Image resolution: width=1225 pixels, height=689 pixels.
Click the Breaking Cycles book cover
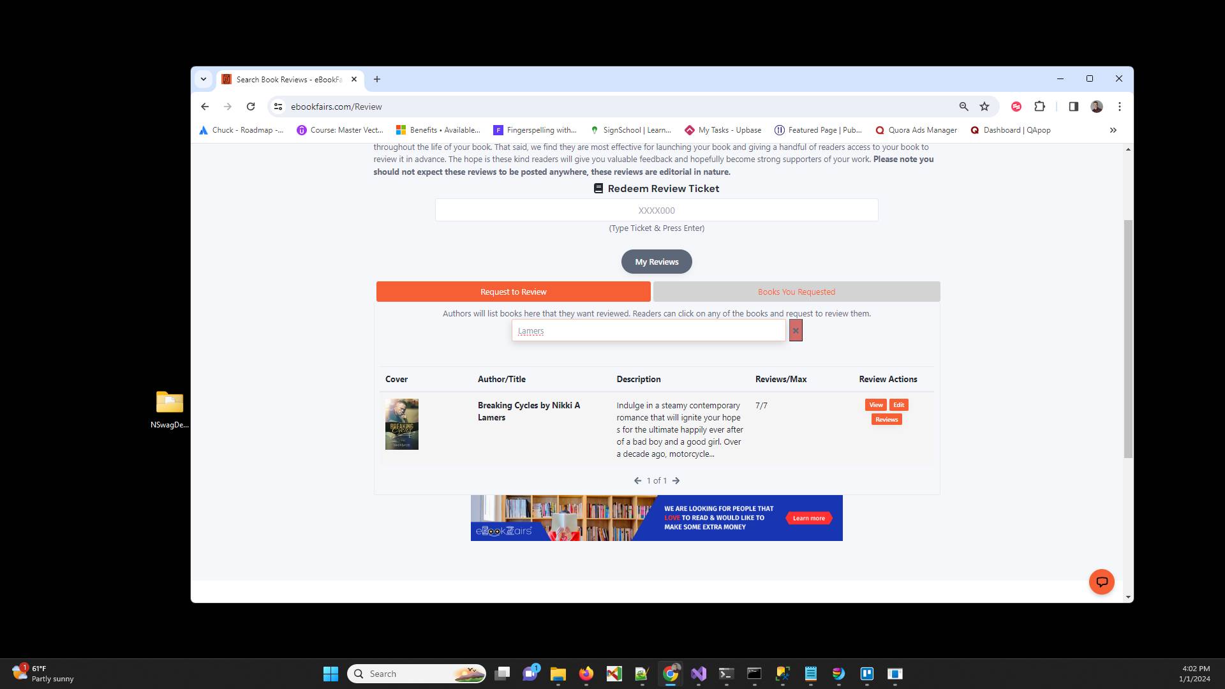pyautogui.click(x=401, y=424)
